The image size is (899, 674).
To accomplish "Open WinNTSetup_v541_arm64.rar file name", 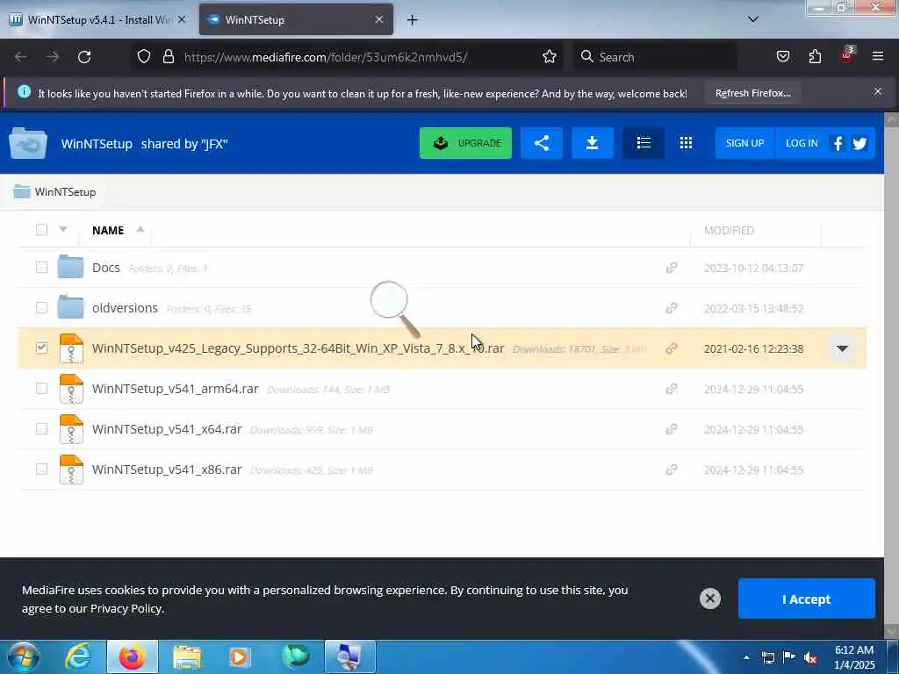I will [176, 389].
